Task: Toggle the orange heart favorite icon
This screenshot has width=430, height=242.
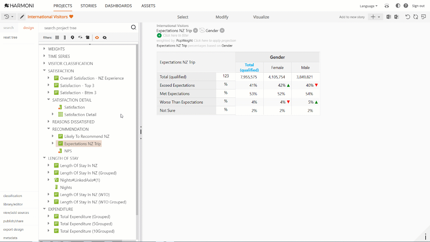Action: pyautogui.click(x=71, y=17)
